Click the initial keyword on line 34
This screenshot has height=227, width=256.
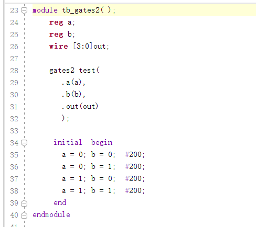(68, 142)
